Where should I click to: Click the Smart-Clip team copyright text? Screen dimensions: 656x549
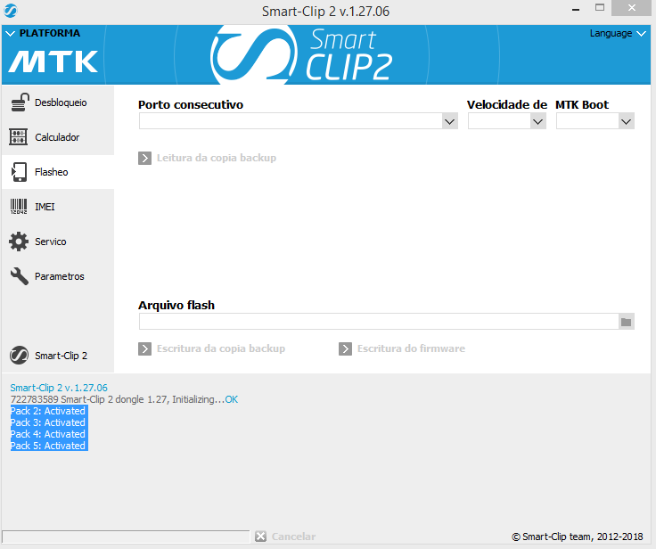578,537
